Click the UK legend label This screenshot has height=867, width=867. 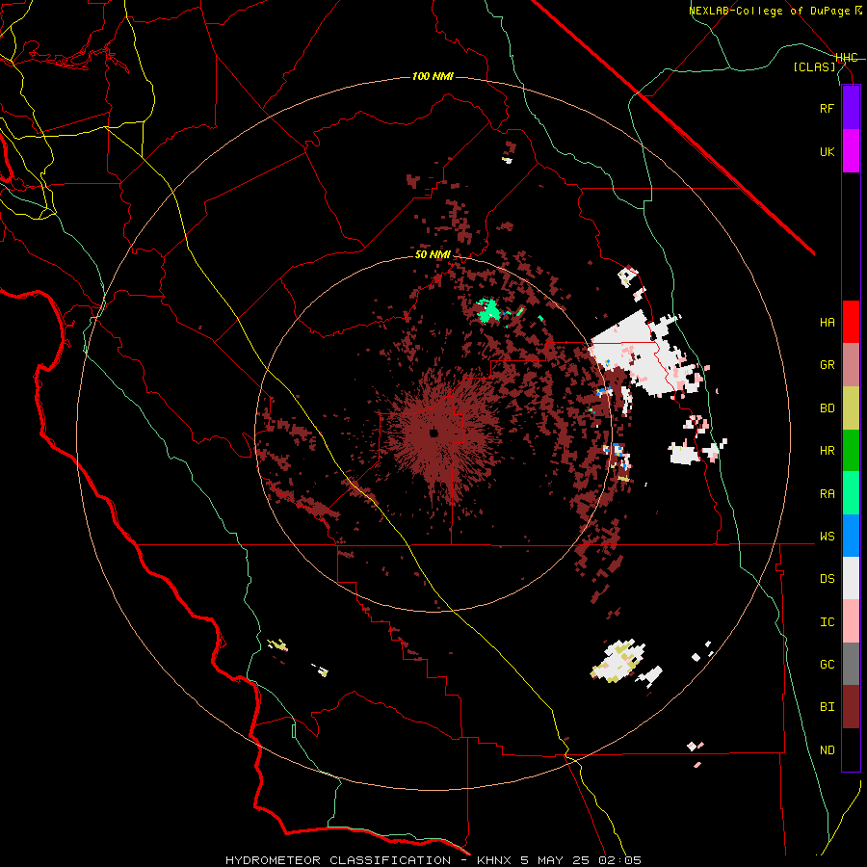coord(827,151)
